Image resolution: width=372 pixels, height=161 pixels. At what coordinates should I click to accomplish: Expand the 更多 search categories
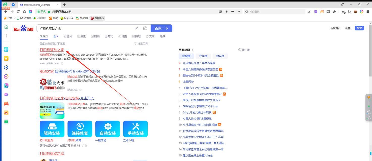pos(162,36)
